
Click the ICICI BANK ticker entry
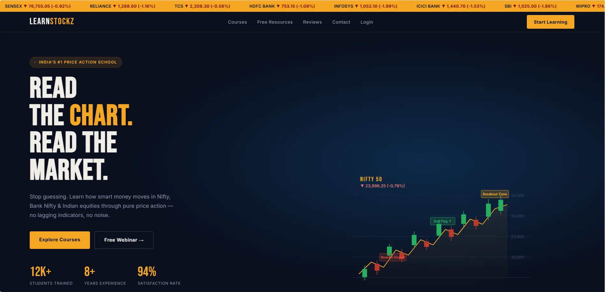(451, 6)
